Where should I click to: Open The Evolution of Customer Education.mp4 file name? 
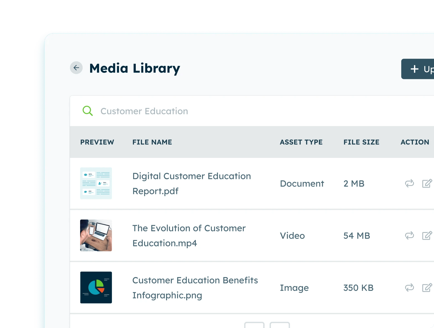pyautogui.click(x=189, y=236)
